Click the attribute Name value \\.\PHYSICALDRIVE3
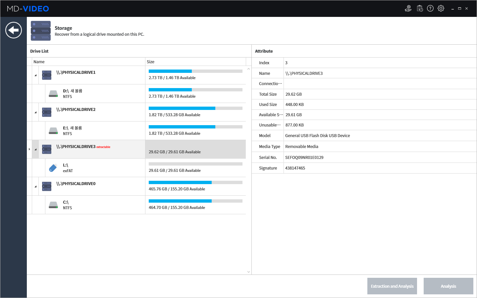 point(304,74)
